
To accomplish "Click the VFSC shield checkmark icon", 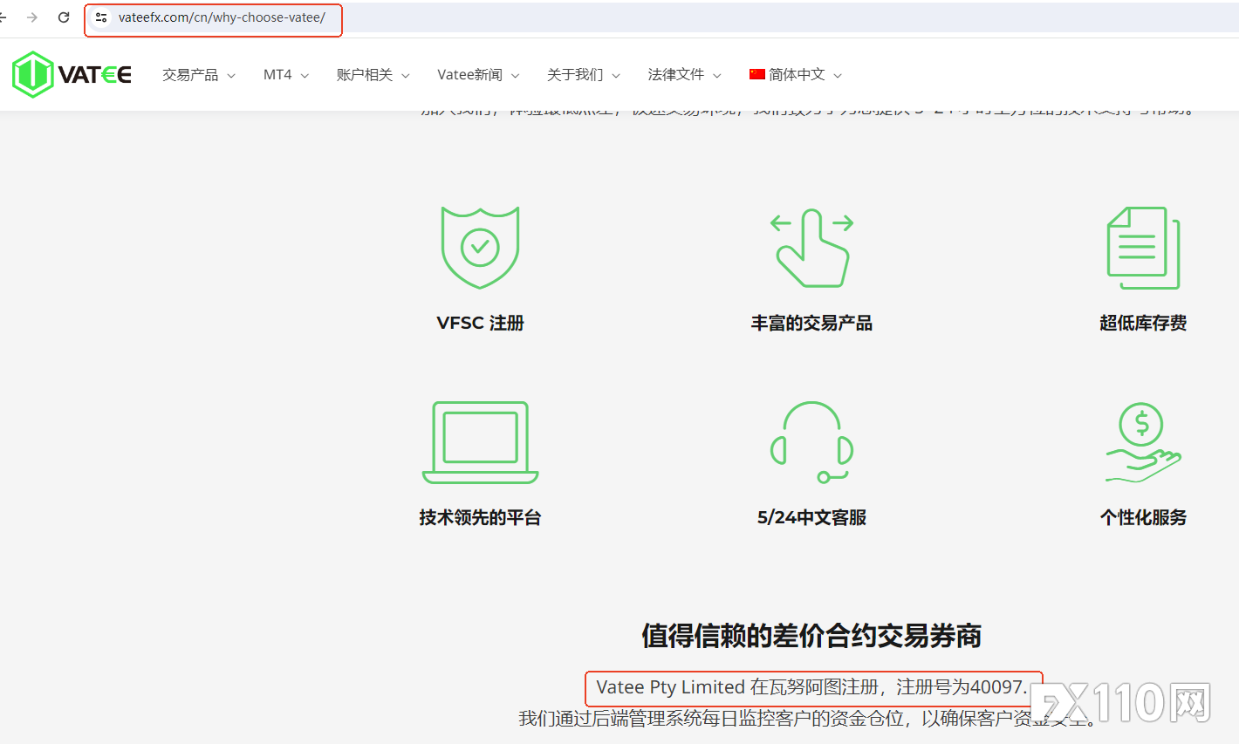I will tap(480, 248).
